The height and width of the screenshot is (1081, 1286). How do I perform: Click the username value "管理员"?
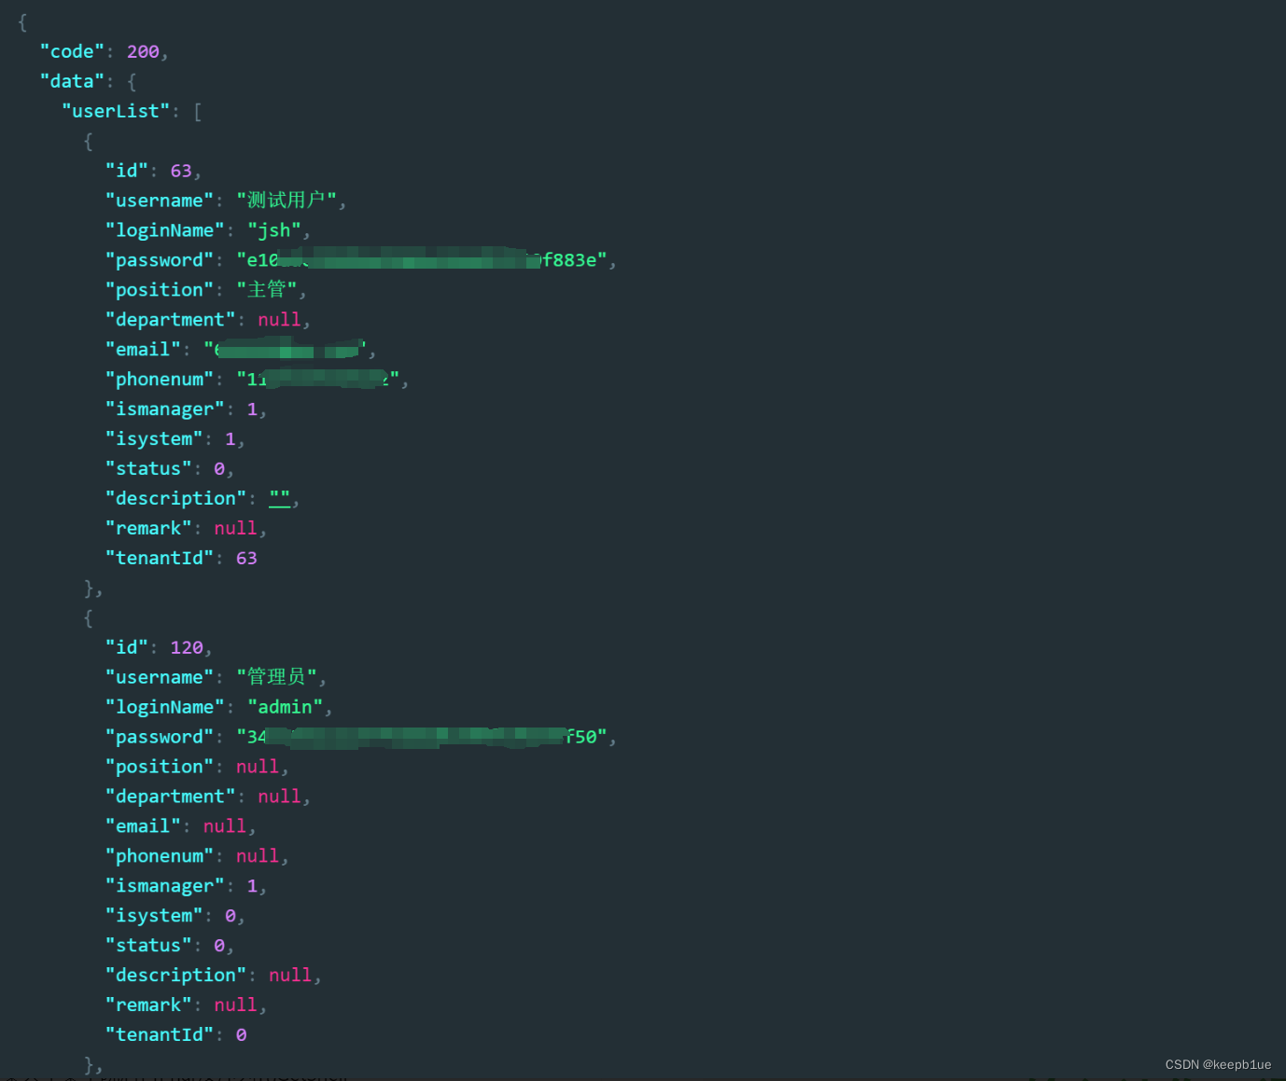(276, 677)
